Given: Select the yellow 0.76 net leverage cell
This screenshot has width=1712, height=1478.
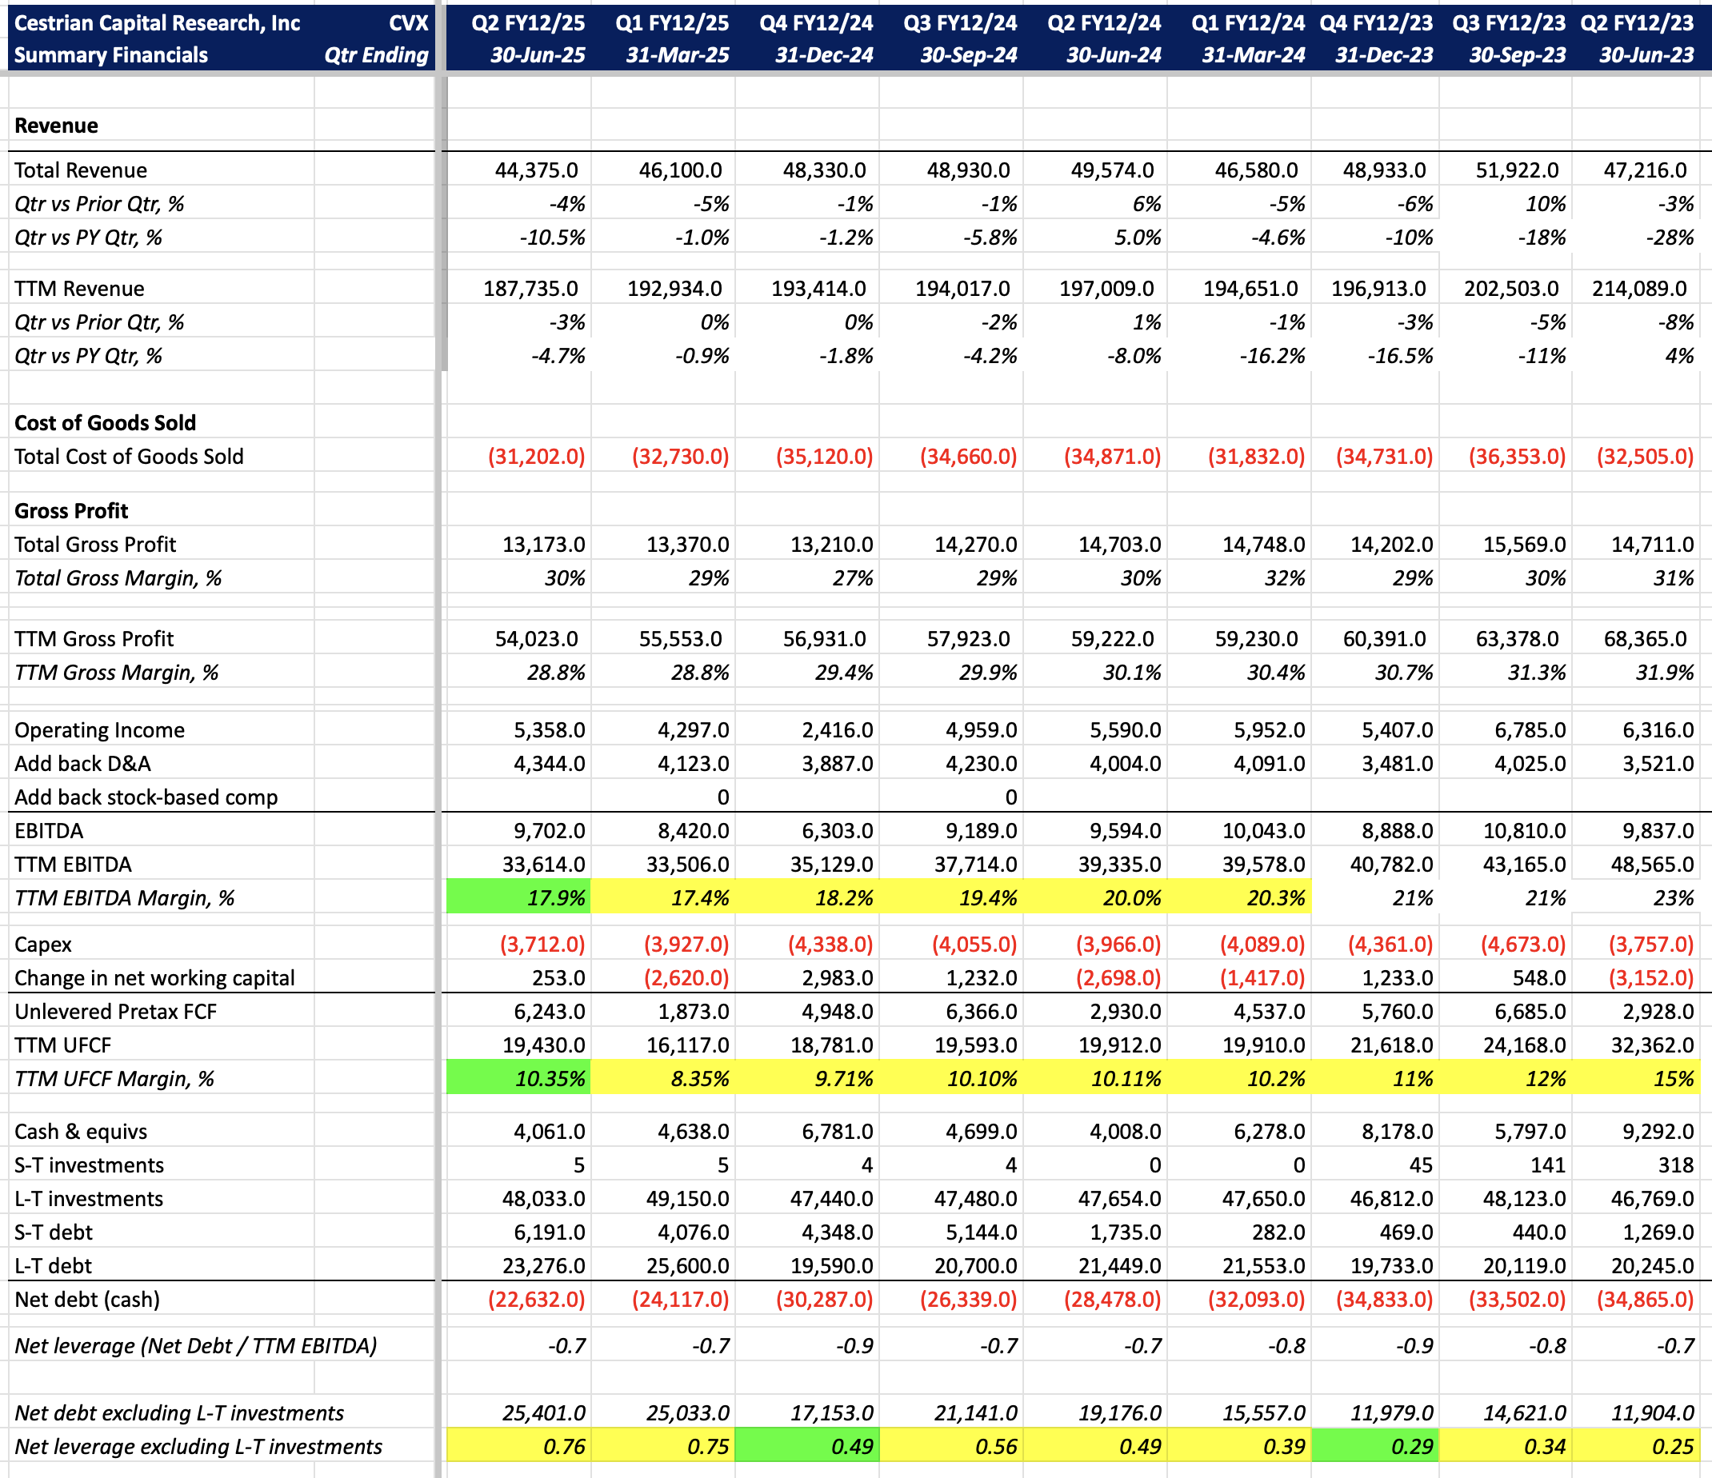Looking at the screenshot, I should click(x=520, y=1447).
